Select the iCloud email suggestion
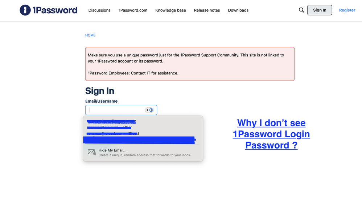Image resolution: width=362 pixels, height=202 pixels. click(113, 134)
